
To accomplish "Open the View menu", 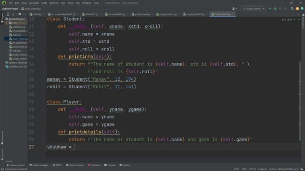I will 24,3.
